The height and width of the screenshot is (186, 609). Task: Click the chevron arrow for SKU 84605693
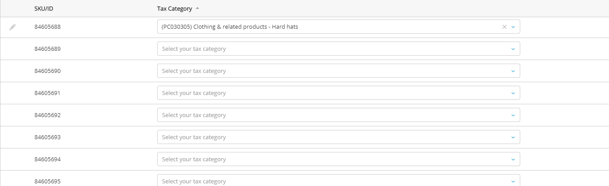513,137
